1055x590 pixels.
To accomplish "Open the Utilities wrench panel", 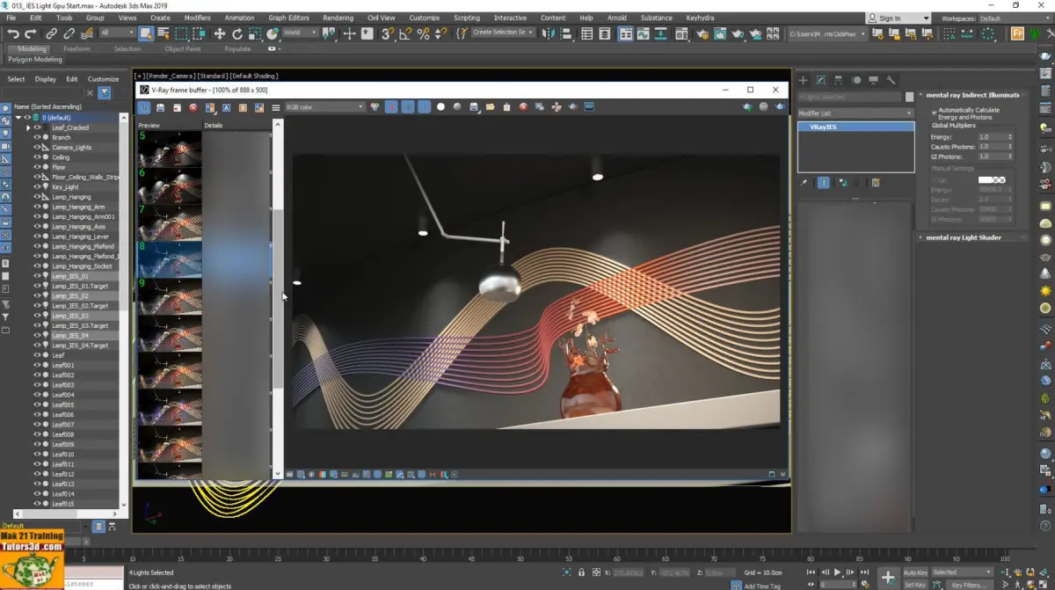I will click(891, 80).
